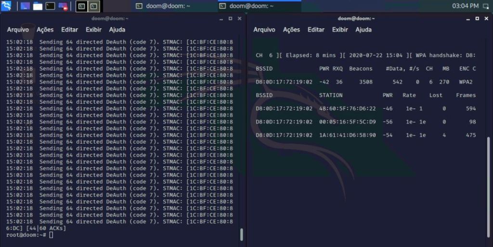
Task: Minimize the right terminal window
Action: 467,19
